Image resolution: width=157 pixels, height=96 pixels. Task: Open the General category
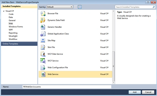[x=12, y=20]
